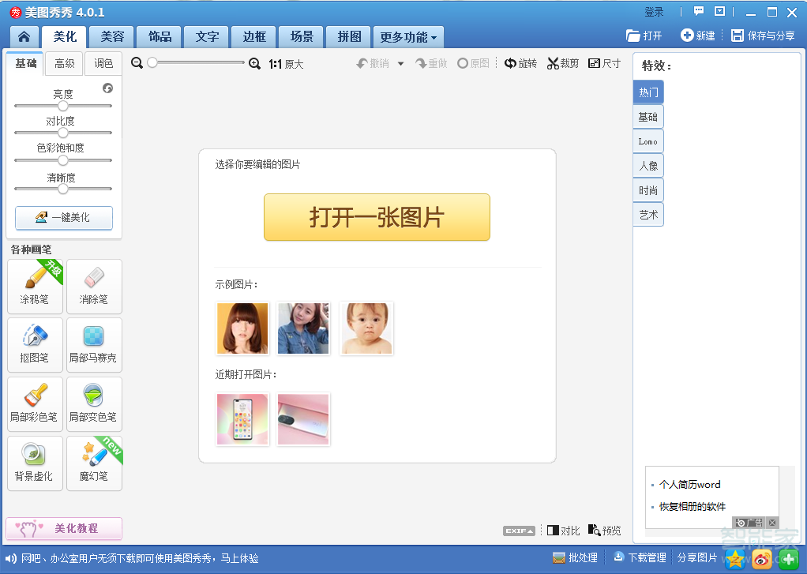Toggle the 对比 compare view
The width and height of the screenshot is (807, 574).
click(563, 530)
